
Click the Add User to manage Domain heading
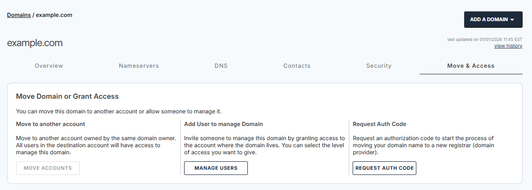[x=223, y=124]
